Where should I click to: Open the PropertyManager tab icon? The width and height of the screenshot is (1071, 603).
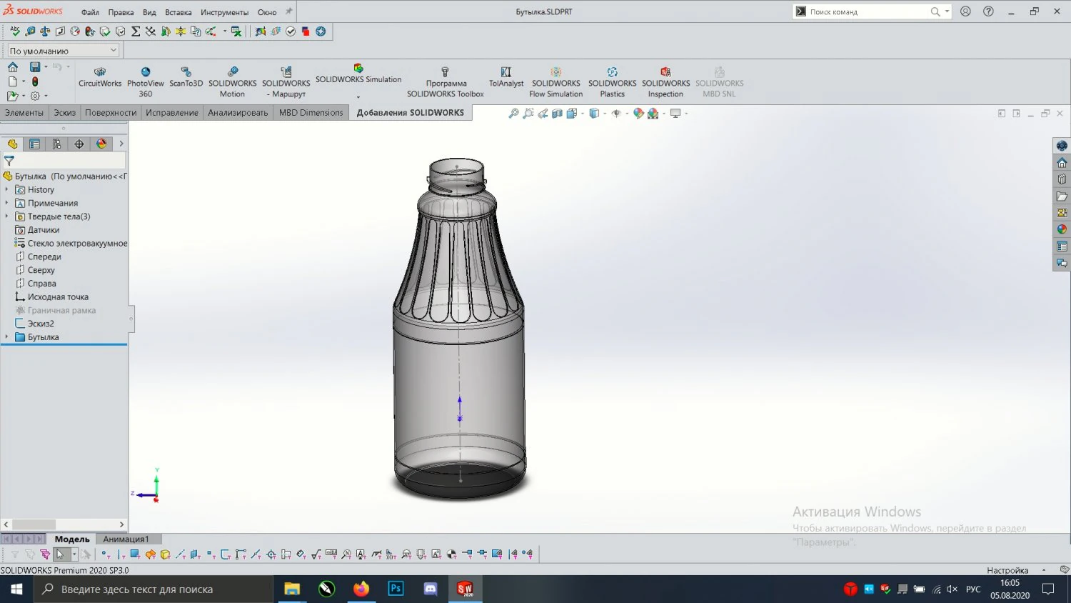34,144
